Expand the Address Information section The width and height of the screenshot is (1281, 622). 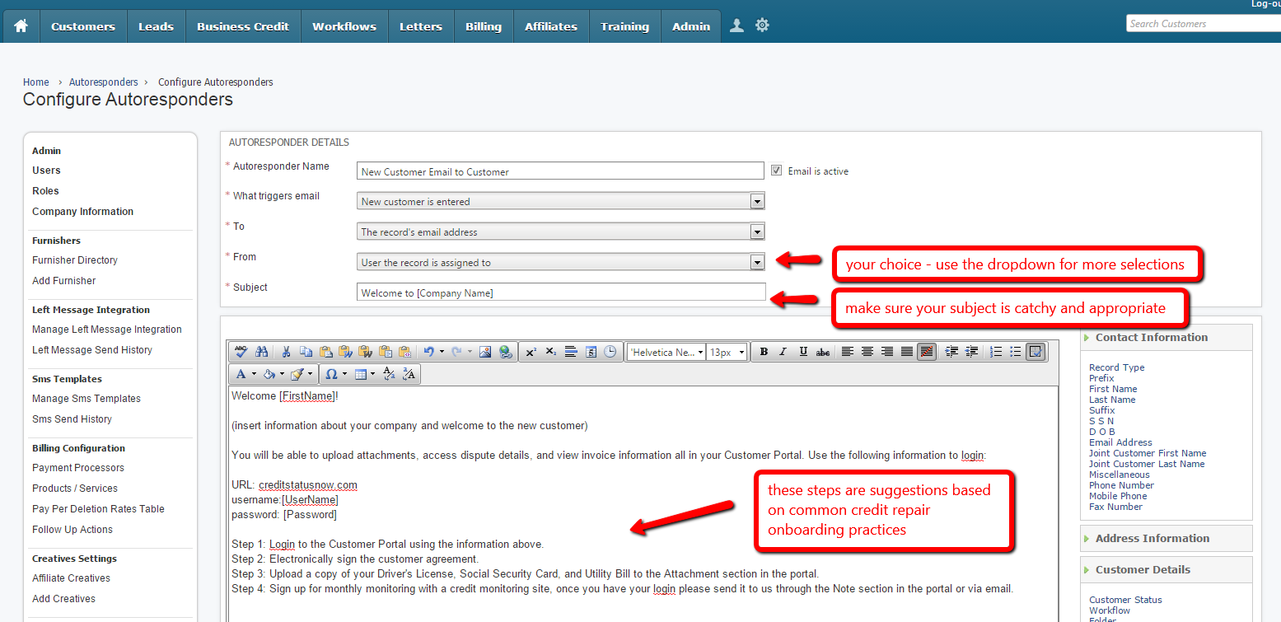click(x=1152, y=539)
